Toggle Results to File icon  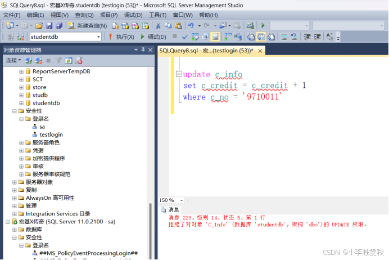tap(271, 37)
